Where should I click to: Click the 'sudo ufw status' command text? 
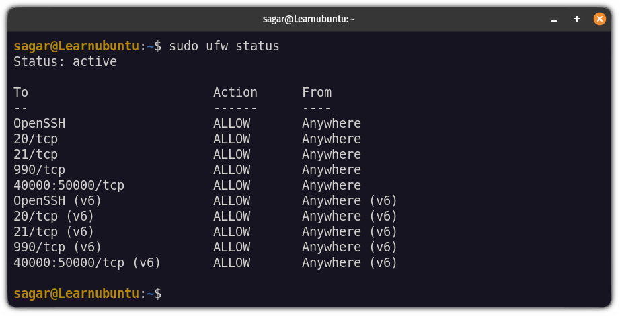[224, 46]
